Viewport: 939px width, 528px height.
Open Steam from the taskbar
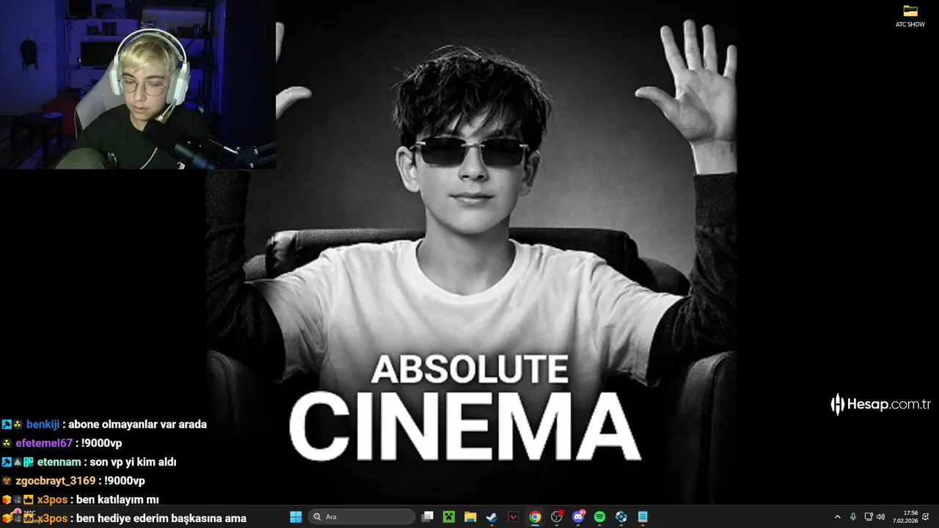point(492,517)
